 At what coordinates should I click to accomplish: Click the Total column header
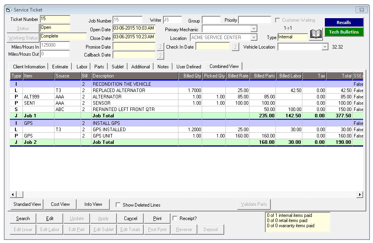(339, 76)
